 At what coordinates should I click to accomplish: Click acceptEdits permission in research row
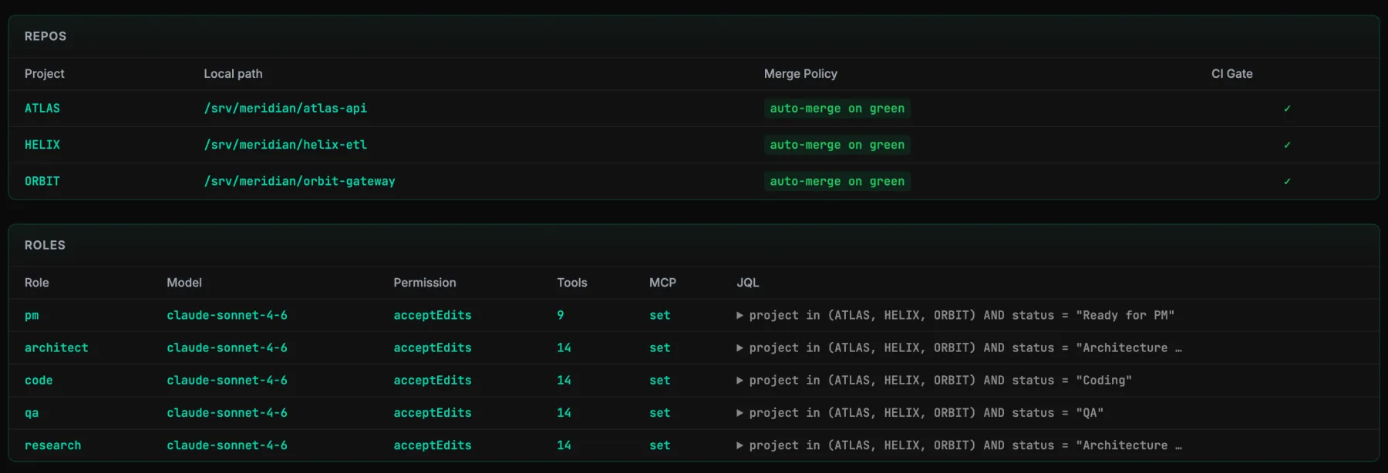click(x=433, y=445)
